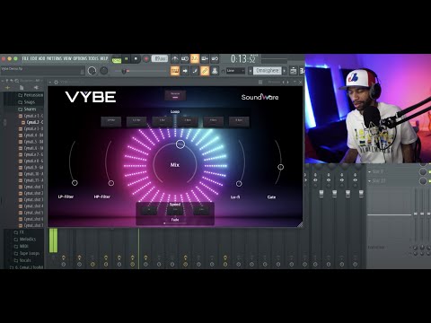The width and height of the screenshot is (431, 323).
Task: Click the master pitch knob
Action: pos(103,71)
